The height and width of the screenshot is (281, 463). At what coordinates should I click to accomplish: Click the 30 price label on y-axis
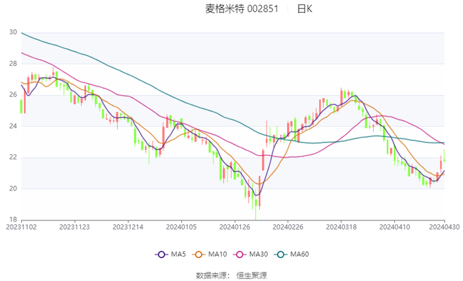[x=13, y=32]
